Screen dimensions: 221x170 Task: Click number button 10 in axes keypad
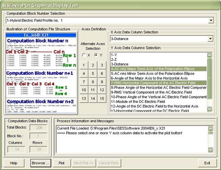(x=84, y=90)
